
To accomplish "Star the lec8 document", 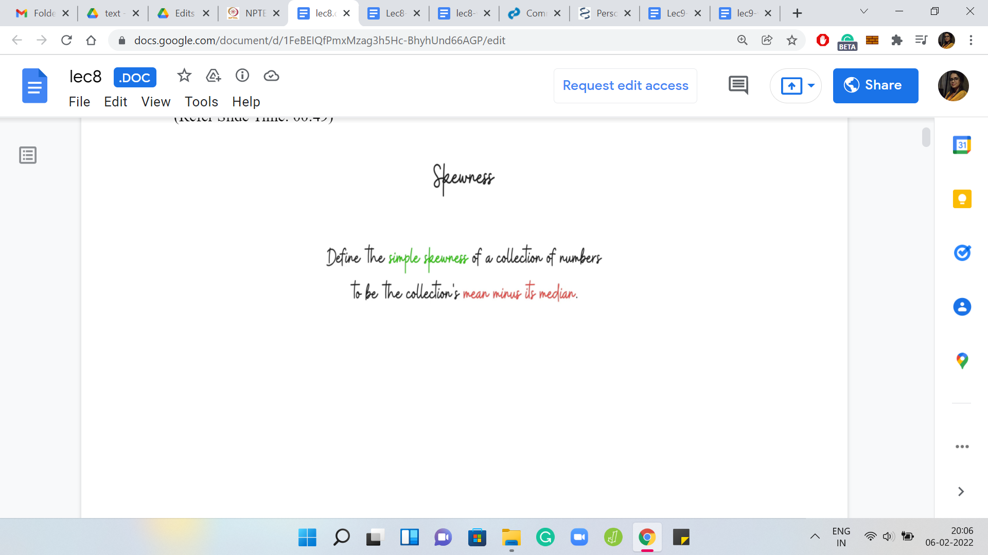I will coord(184,76).
